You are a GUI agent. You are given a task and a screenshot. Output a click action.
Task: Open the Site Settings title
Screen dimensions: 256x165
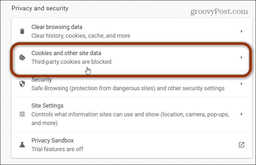(47, 106)
